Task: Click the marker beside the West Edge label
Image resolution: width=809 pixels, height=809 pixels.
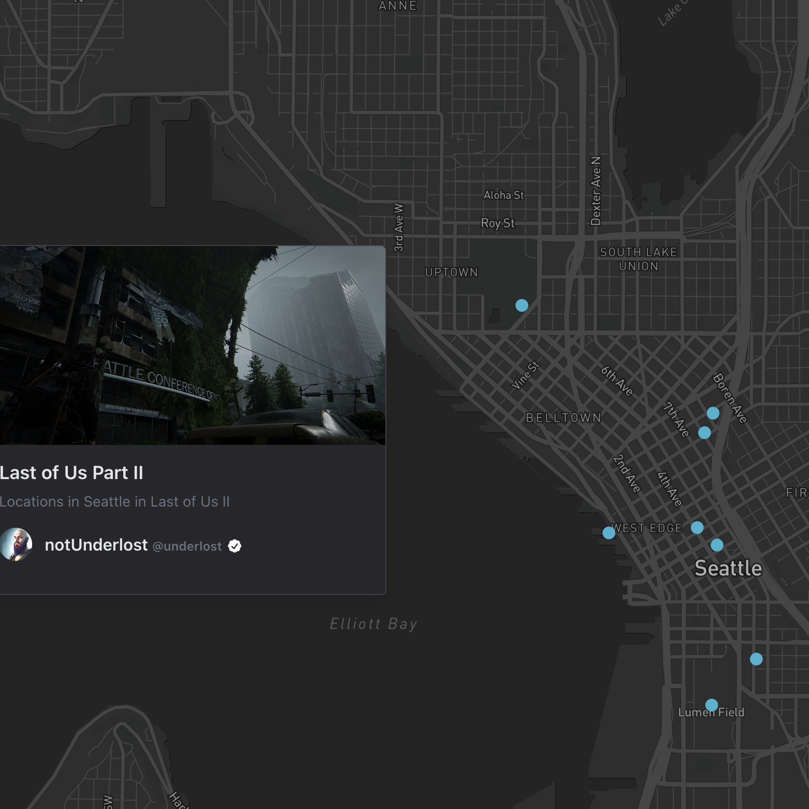Action: click(609, 532)
